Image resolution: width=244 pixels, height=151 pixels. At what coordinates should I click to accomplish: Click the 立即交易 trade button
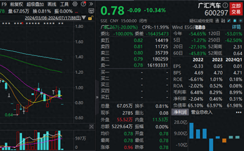click(236, 9)
